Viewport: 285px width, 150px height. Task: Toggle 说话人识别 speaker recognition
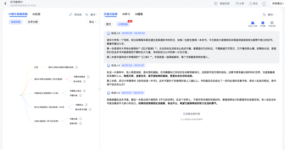coord(253,24)
